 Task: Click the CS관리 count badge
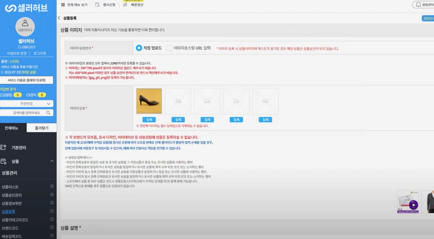click(x=42, y=95)
